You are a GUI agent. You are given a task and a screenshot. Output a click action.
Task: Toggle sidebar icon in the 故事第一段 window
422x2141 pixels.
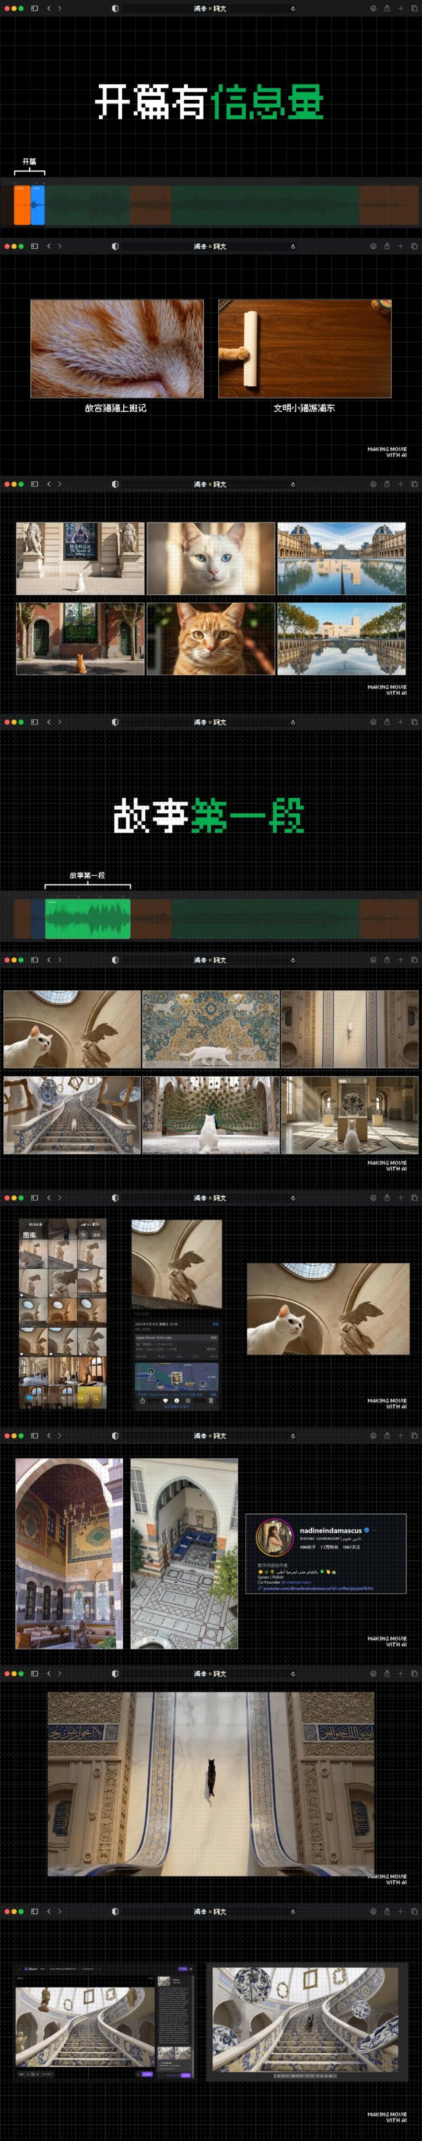coord(35,722)
